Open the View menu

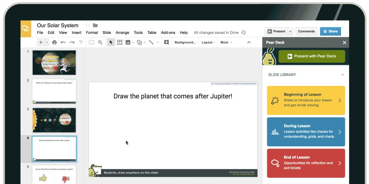(x=63, y=33)
